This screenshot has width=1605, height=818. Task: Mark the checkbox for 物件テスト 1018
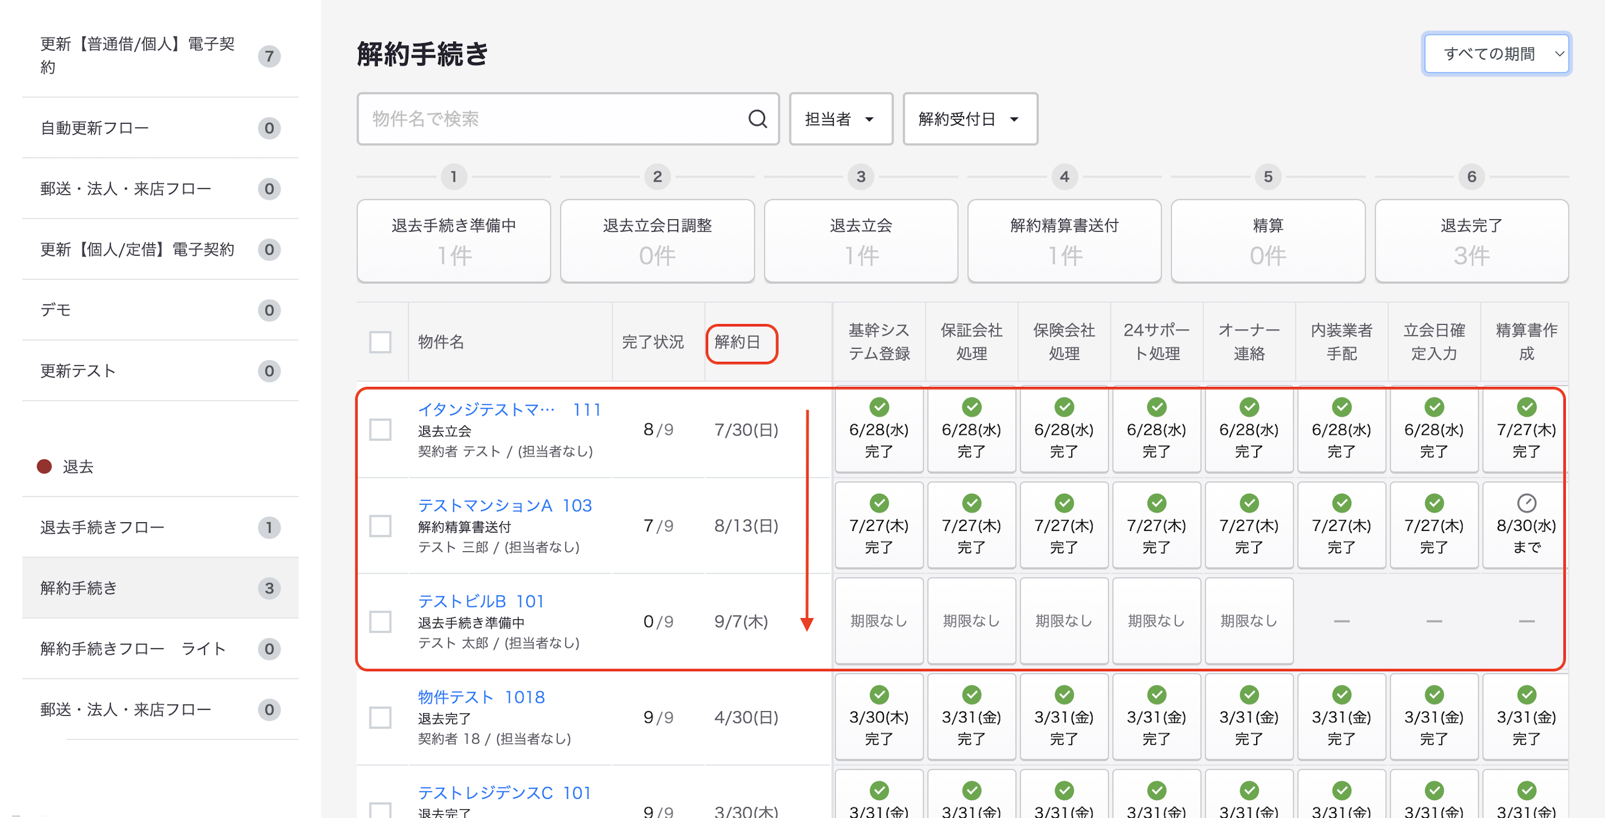(x=380, y=718)
